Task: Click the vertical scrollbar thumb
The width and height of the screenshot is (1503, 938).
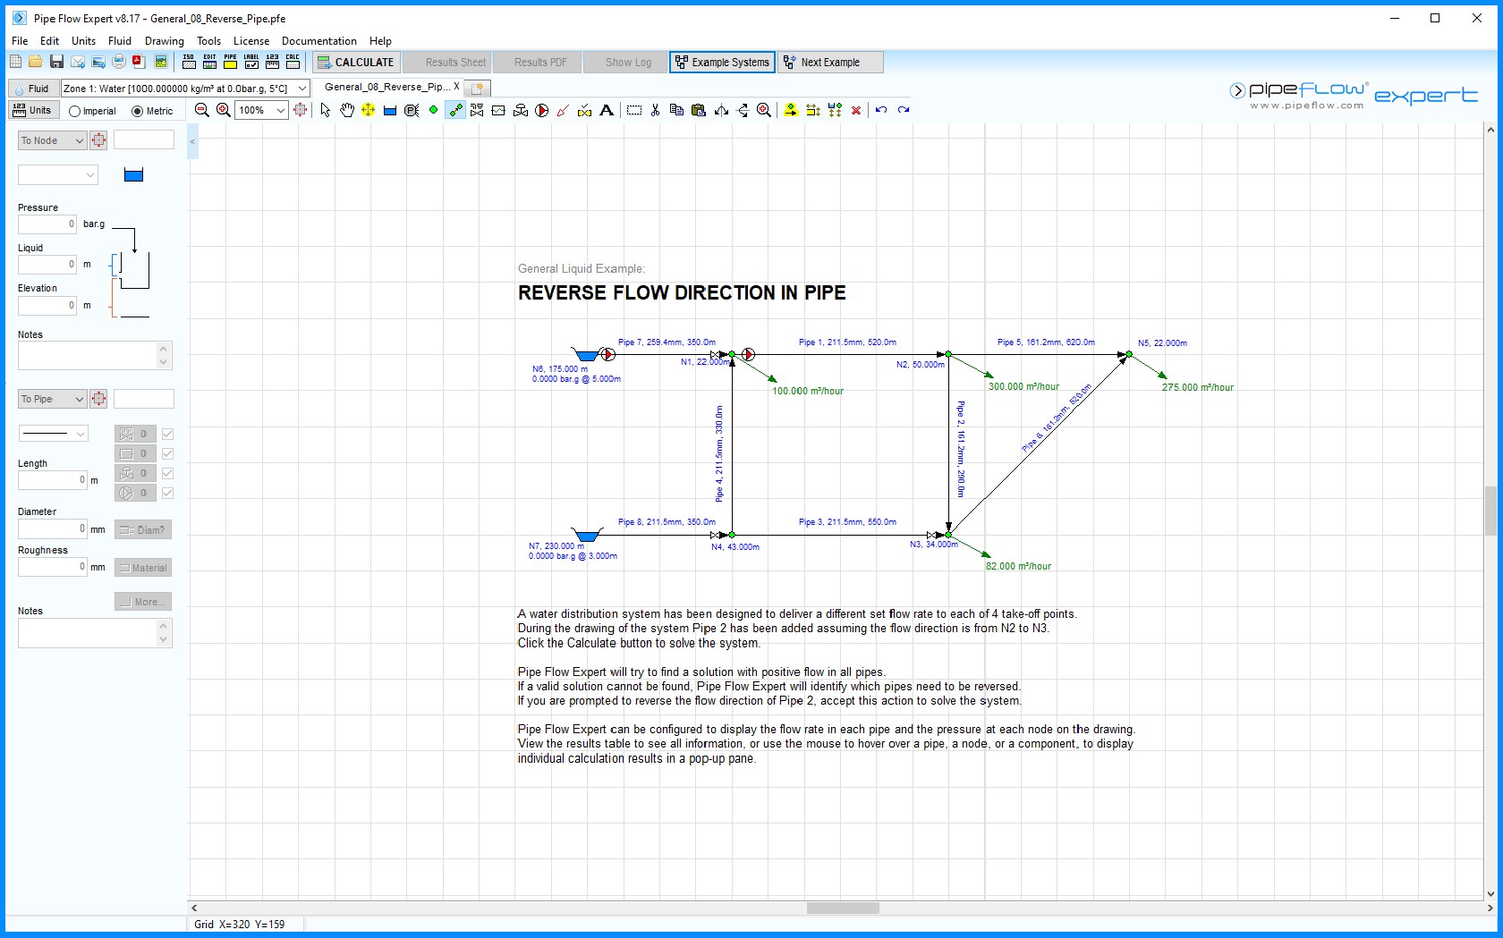Action: point(1490,510)
